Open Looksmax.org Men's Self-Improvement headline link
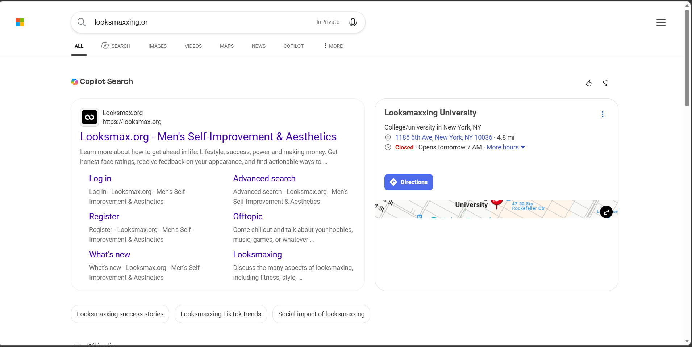This screenshot has height=347, width=692. [x=208, y=136]
